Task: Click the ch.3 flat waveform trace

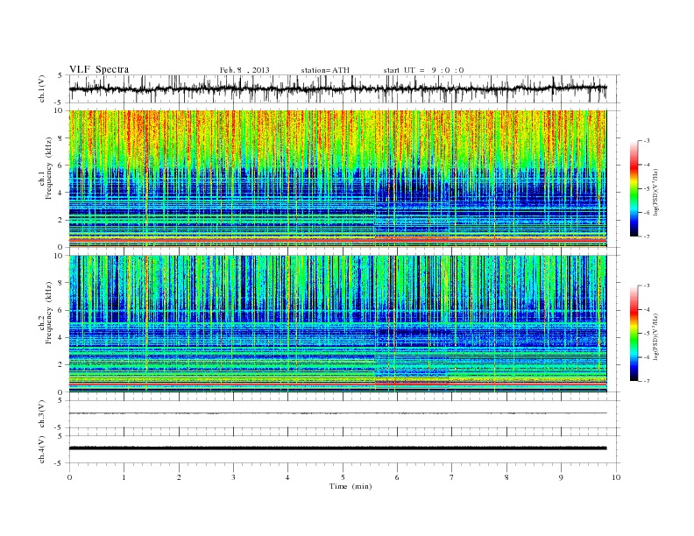Action: (337, 413)
